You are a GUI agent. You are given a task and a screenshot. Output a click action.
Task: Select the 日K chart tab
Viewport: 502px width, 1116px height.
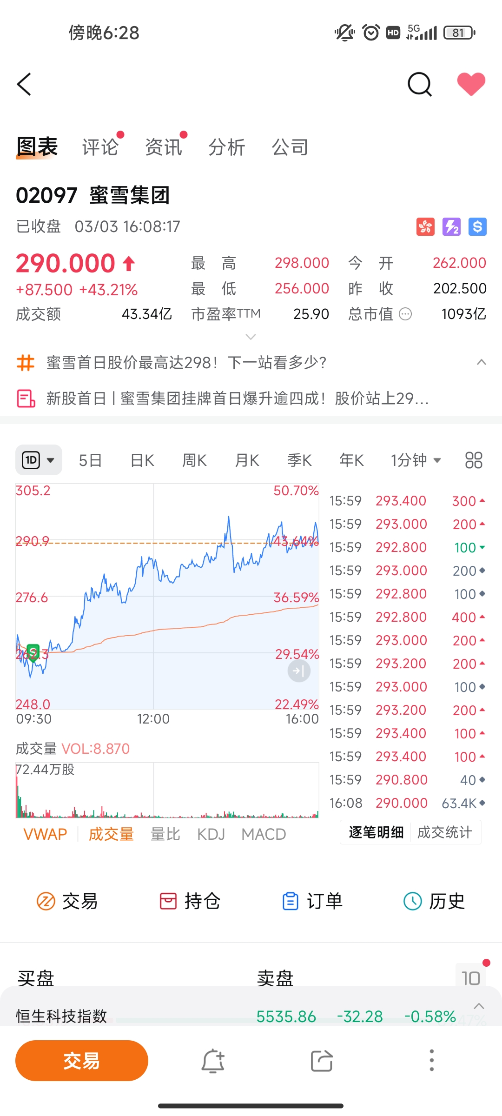[142, 460]
